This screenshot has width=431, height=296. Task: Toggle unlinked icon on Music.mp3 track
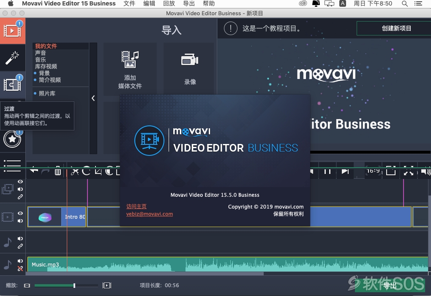point(20,269)
